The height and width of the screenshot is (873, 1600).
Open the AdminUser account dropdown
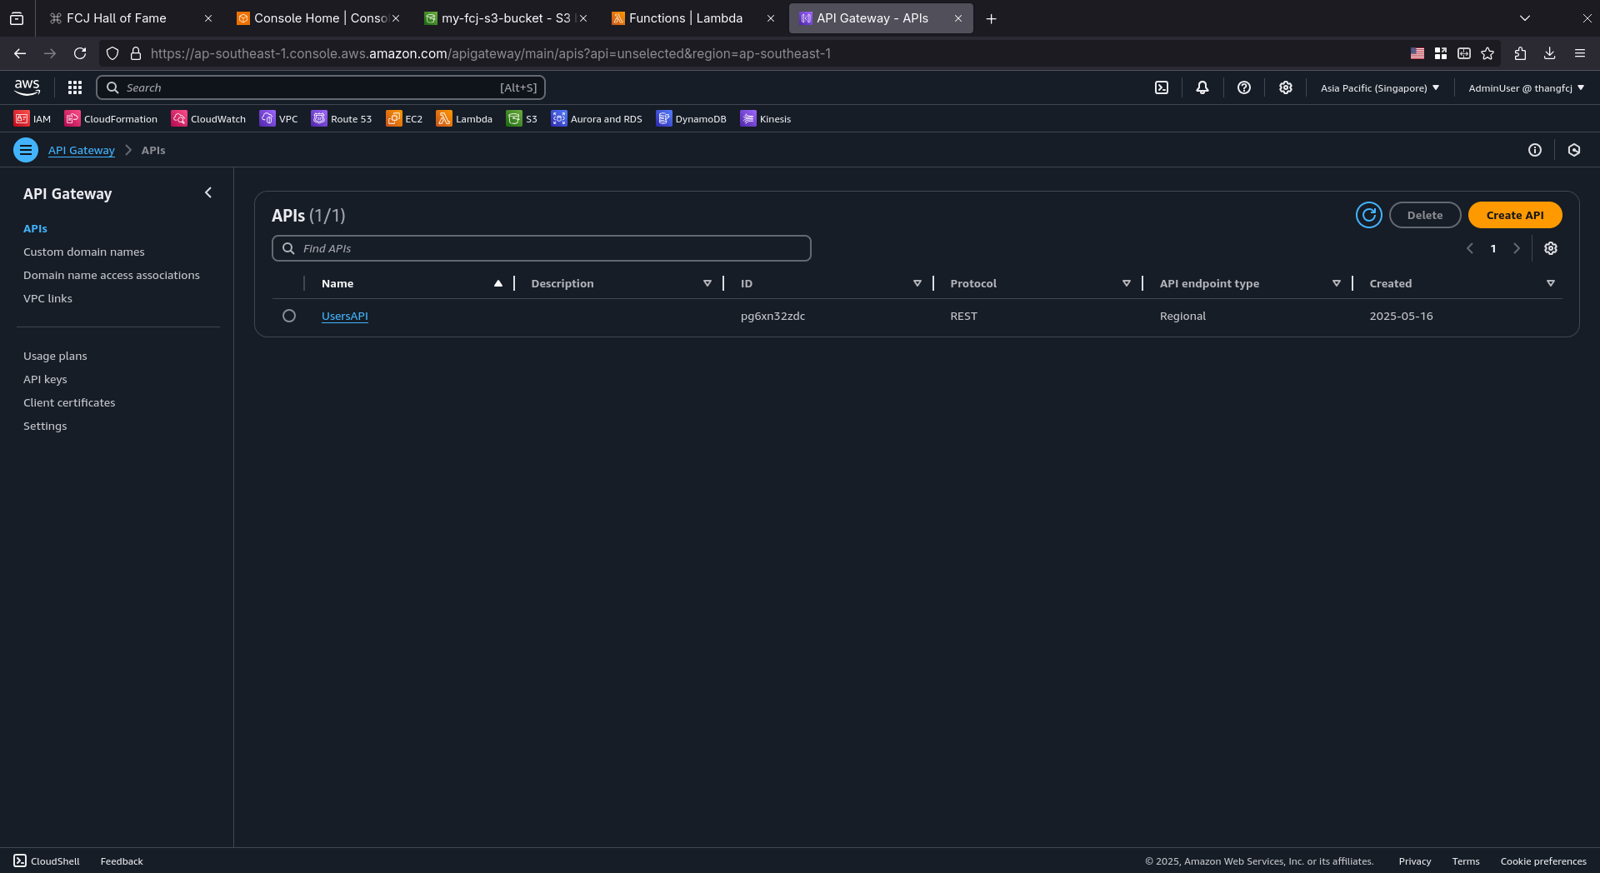[1527, 87]
